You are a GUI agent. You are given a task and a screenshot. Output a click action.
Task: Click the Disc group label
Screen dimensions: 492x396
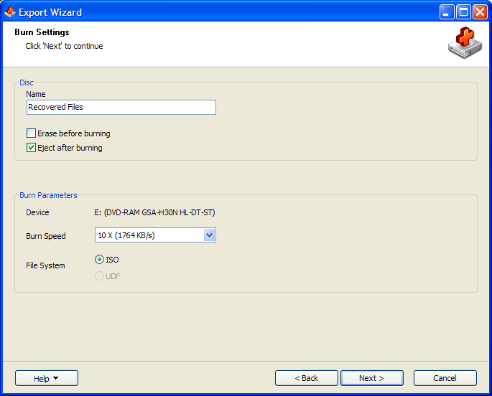[27, 82]
